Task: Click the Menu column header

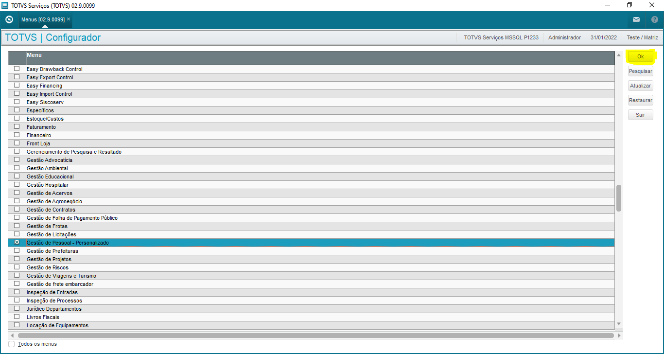Action: coord(320,58)
